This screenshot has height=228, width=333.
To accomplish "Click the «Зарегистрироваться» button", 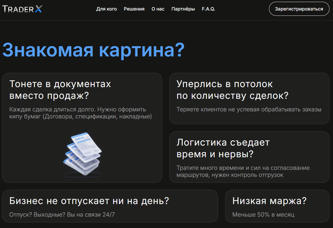I will coord(299,9).
